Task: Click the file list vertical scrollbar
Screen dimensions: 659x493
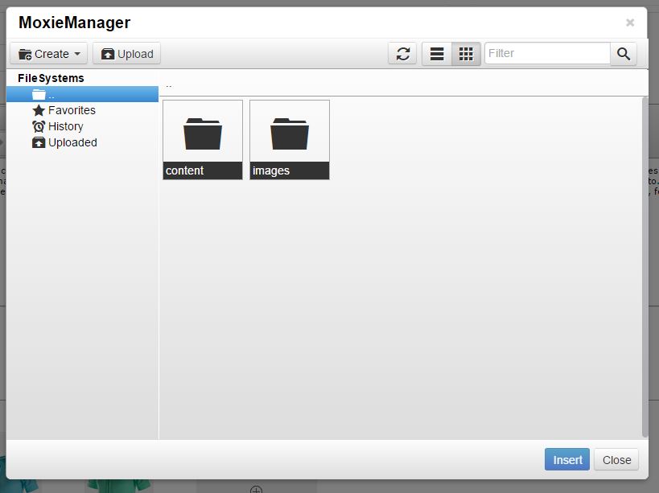Action: click(x=645, y=268)
